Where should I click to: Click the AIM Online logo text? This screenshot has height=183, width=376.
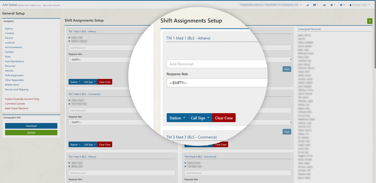click(9, 5)
